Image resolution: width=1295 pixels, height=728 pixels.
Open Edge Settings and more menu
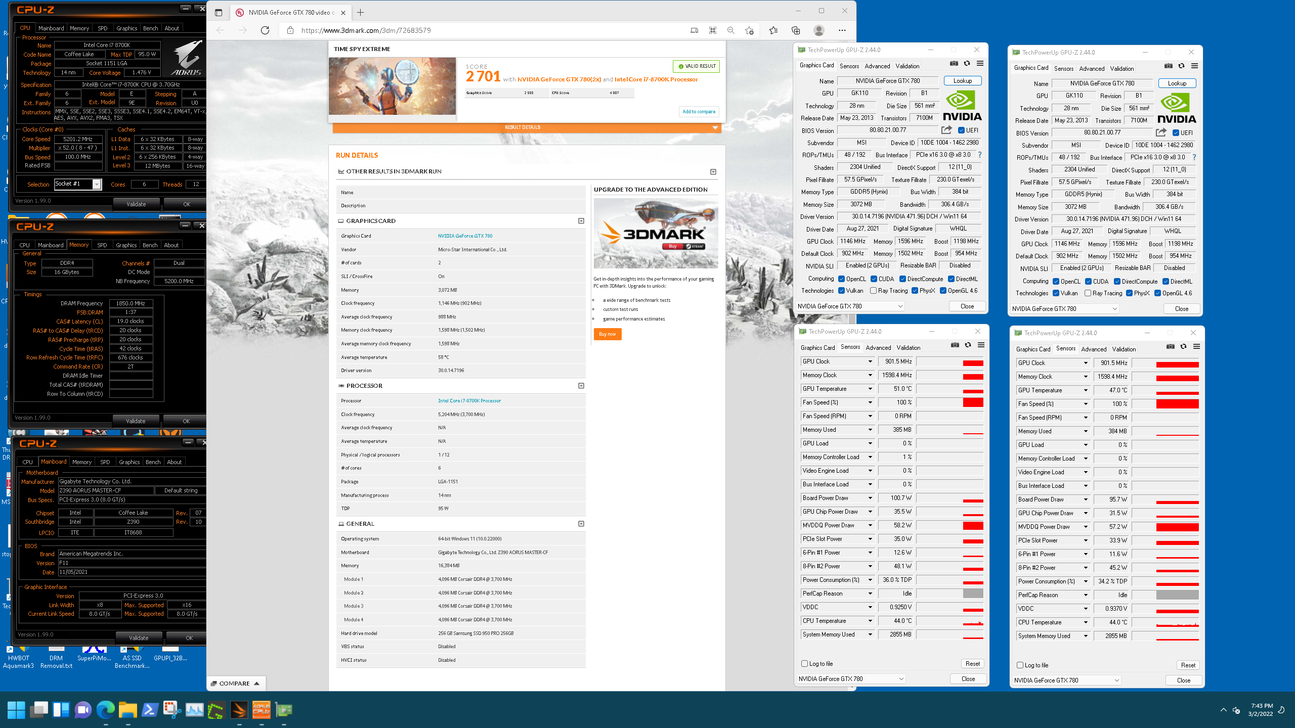click(842, 30)
